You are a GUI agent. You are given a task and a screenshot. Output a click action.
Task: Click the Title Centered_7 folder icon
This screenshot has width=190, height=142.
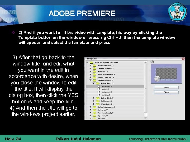pos(94,74)
